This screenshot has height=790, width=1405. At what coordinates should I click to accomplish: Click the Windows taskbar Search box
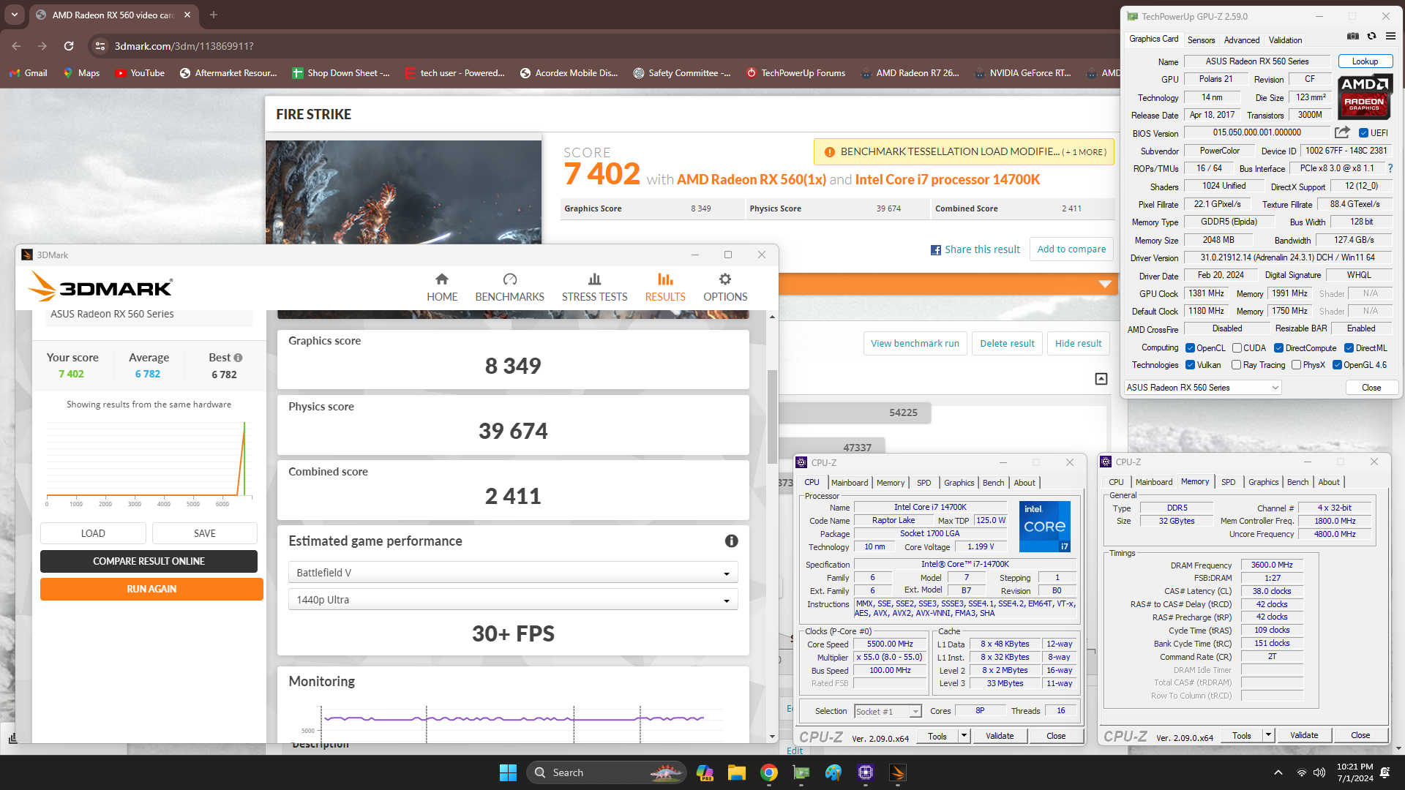coord(606,772)
